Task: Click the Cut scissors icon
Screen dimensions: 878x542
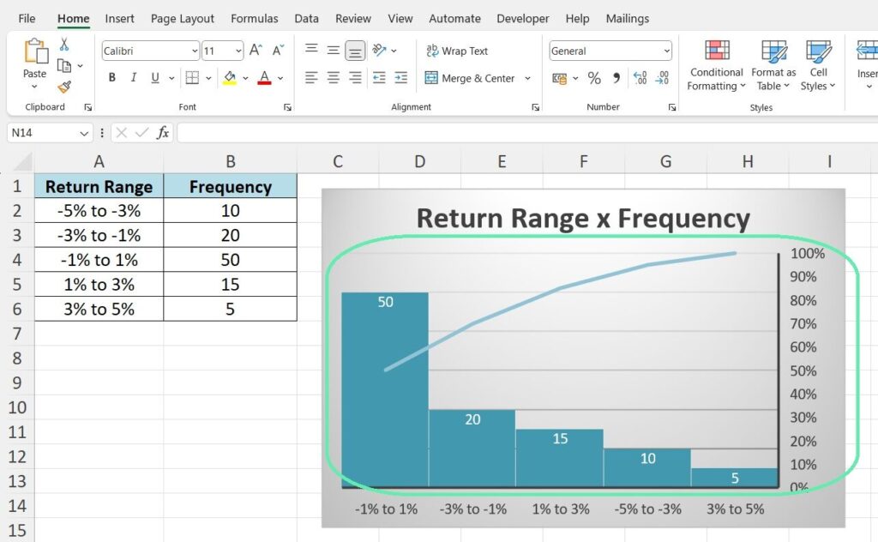Action: click(64, 45)
